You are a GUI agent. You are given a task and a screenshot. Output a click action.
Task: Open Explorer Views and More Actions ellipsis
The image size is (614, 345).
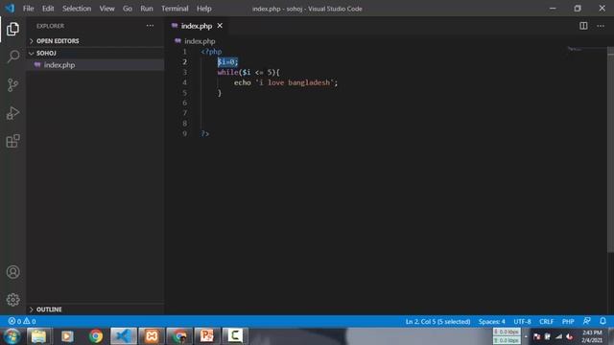150,26
